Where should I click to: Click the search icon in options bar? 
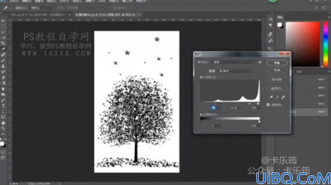pyautogui.click(x=316, y=8)
